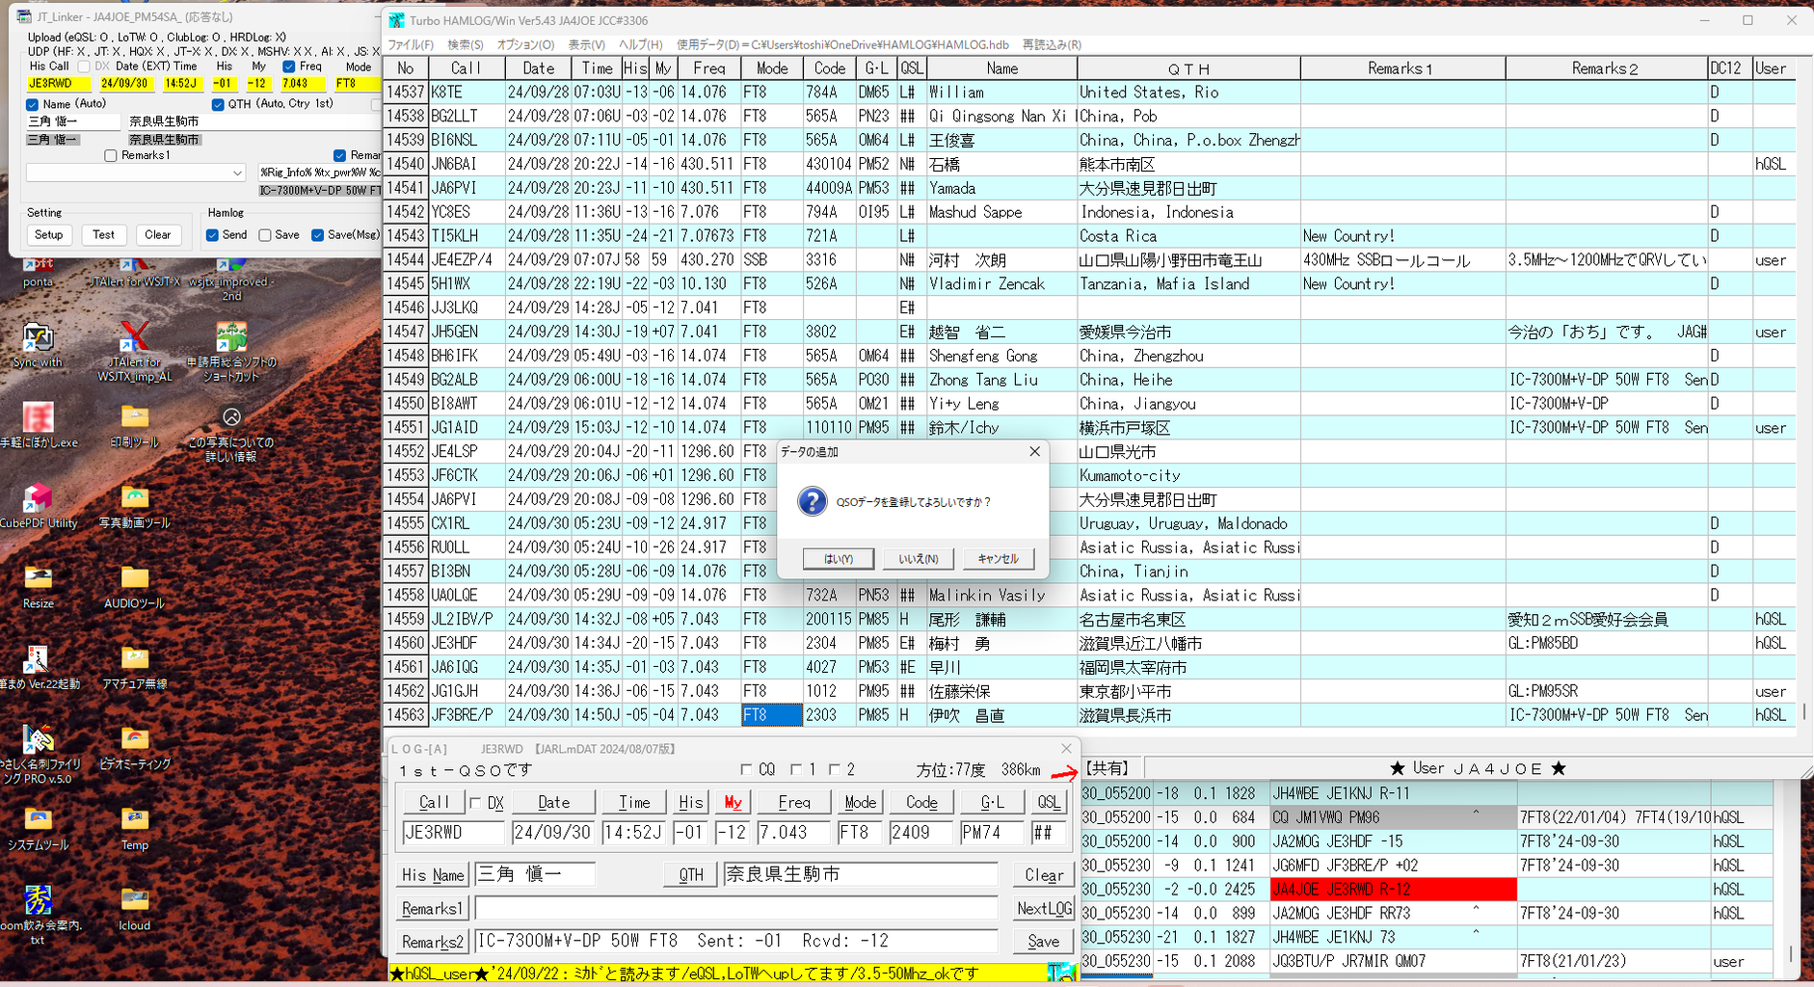The height and width of the screenshot is (987, 1814).
Task: Click Clear button in LOG-A window
Action: (1043, 875)
